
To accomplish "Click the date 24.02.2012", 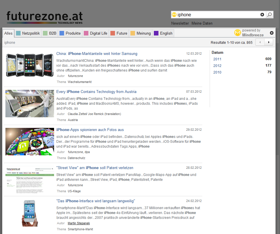I will coord(194,201).
